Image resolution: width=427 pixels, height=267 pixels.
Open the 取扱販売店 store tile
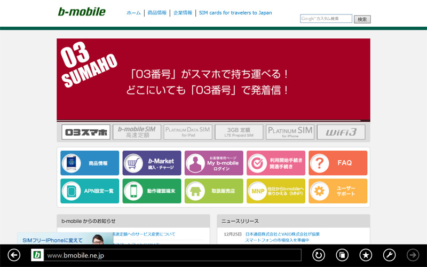pos(214,191)
